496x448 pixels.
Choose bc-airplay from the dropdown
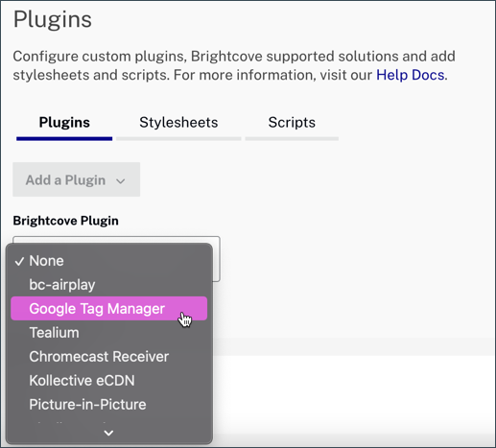click(109, 285)
